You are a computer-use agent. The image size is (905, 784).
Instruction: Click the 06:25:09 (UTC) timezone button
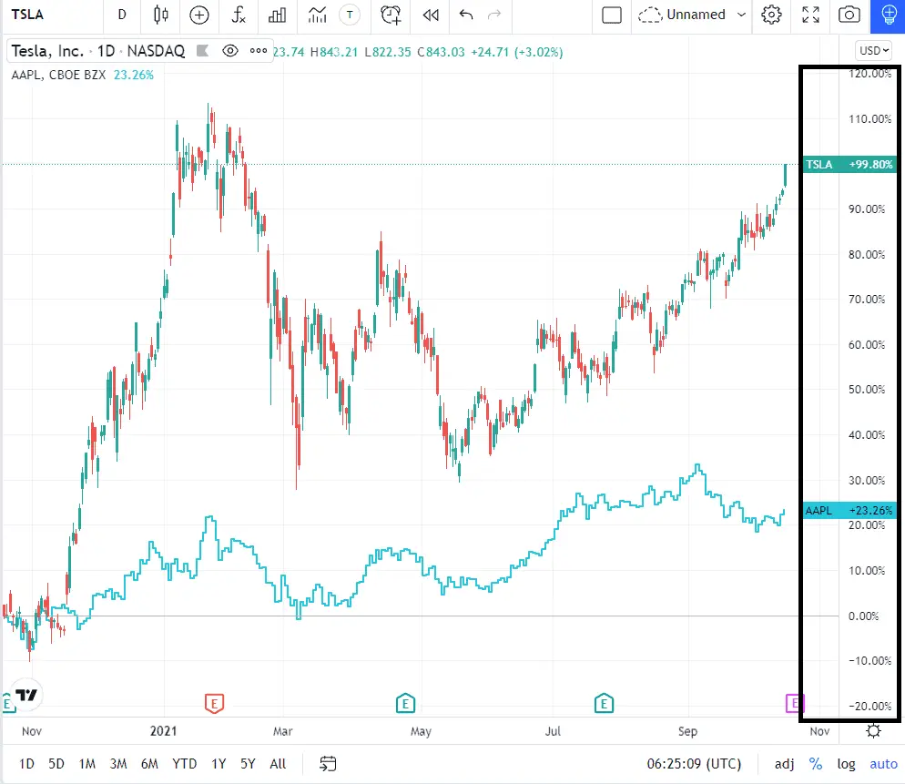coord(694,764)
